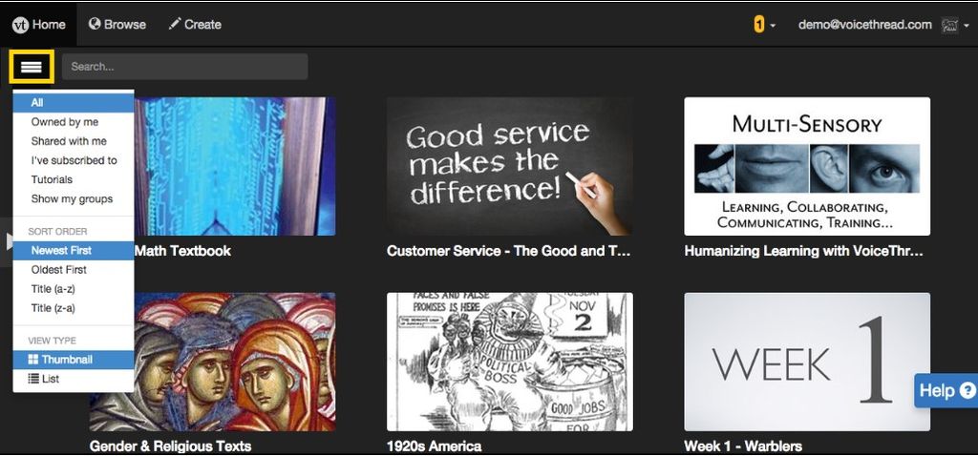The width and height of the screenshot is (978, 456).
Task: Click the demo@voicethread.com account link
Action: (865, 25)
